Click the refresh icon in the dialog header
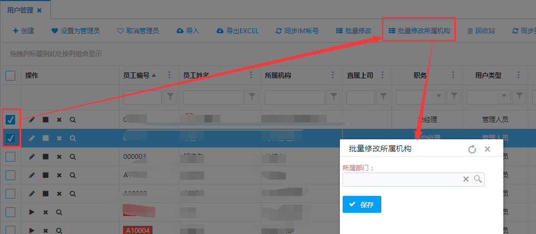Viewport: 536px width, 234px height. [x=472, y=149]
